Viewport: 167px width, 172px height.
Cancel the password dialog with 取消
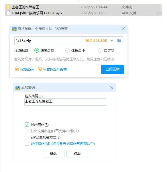pyautogui.click(x=77, y=153)
